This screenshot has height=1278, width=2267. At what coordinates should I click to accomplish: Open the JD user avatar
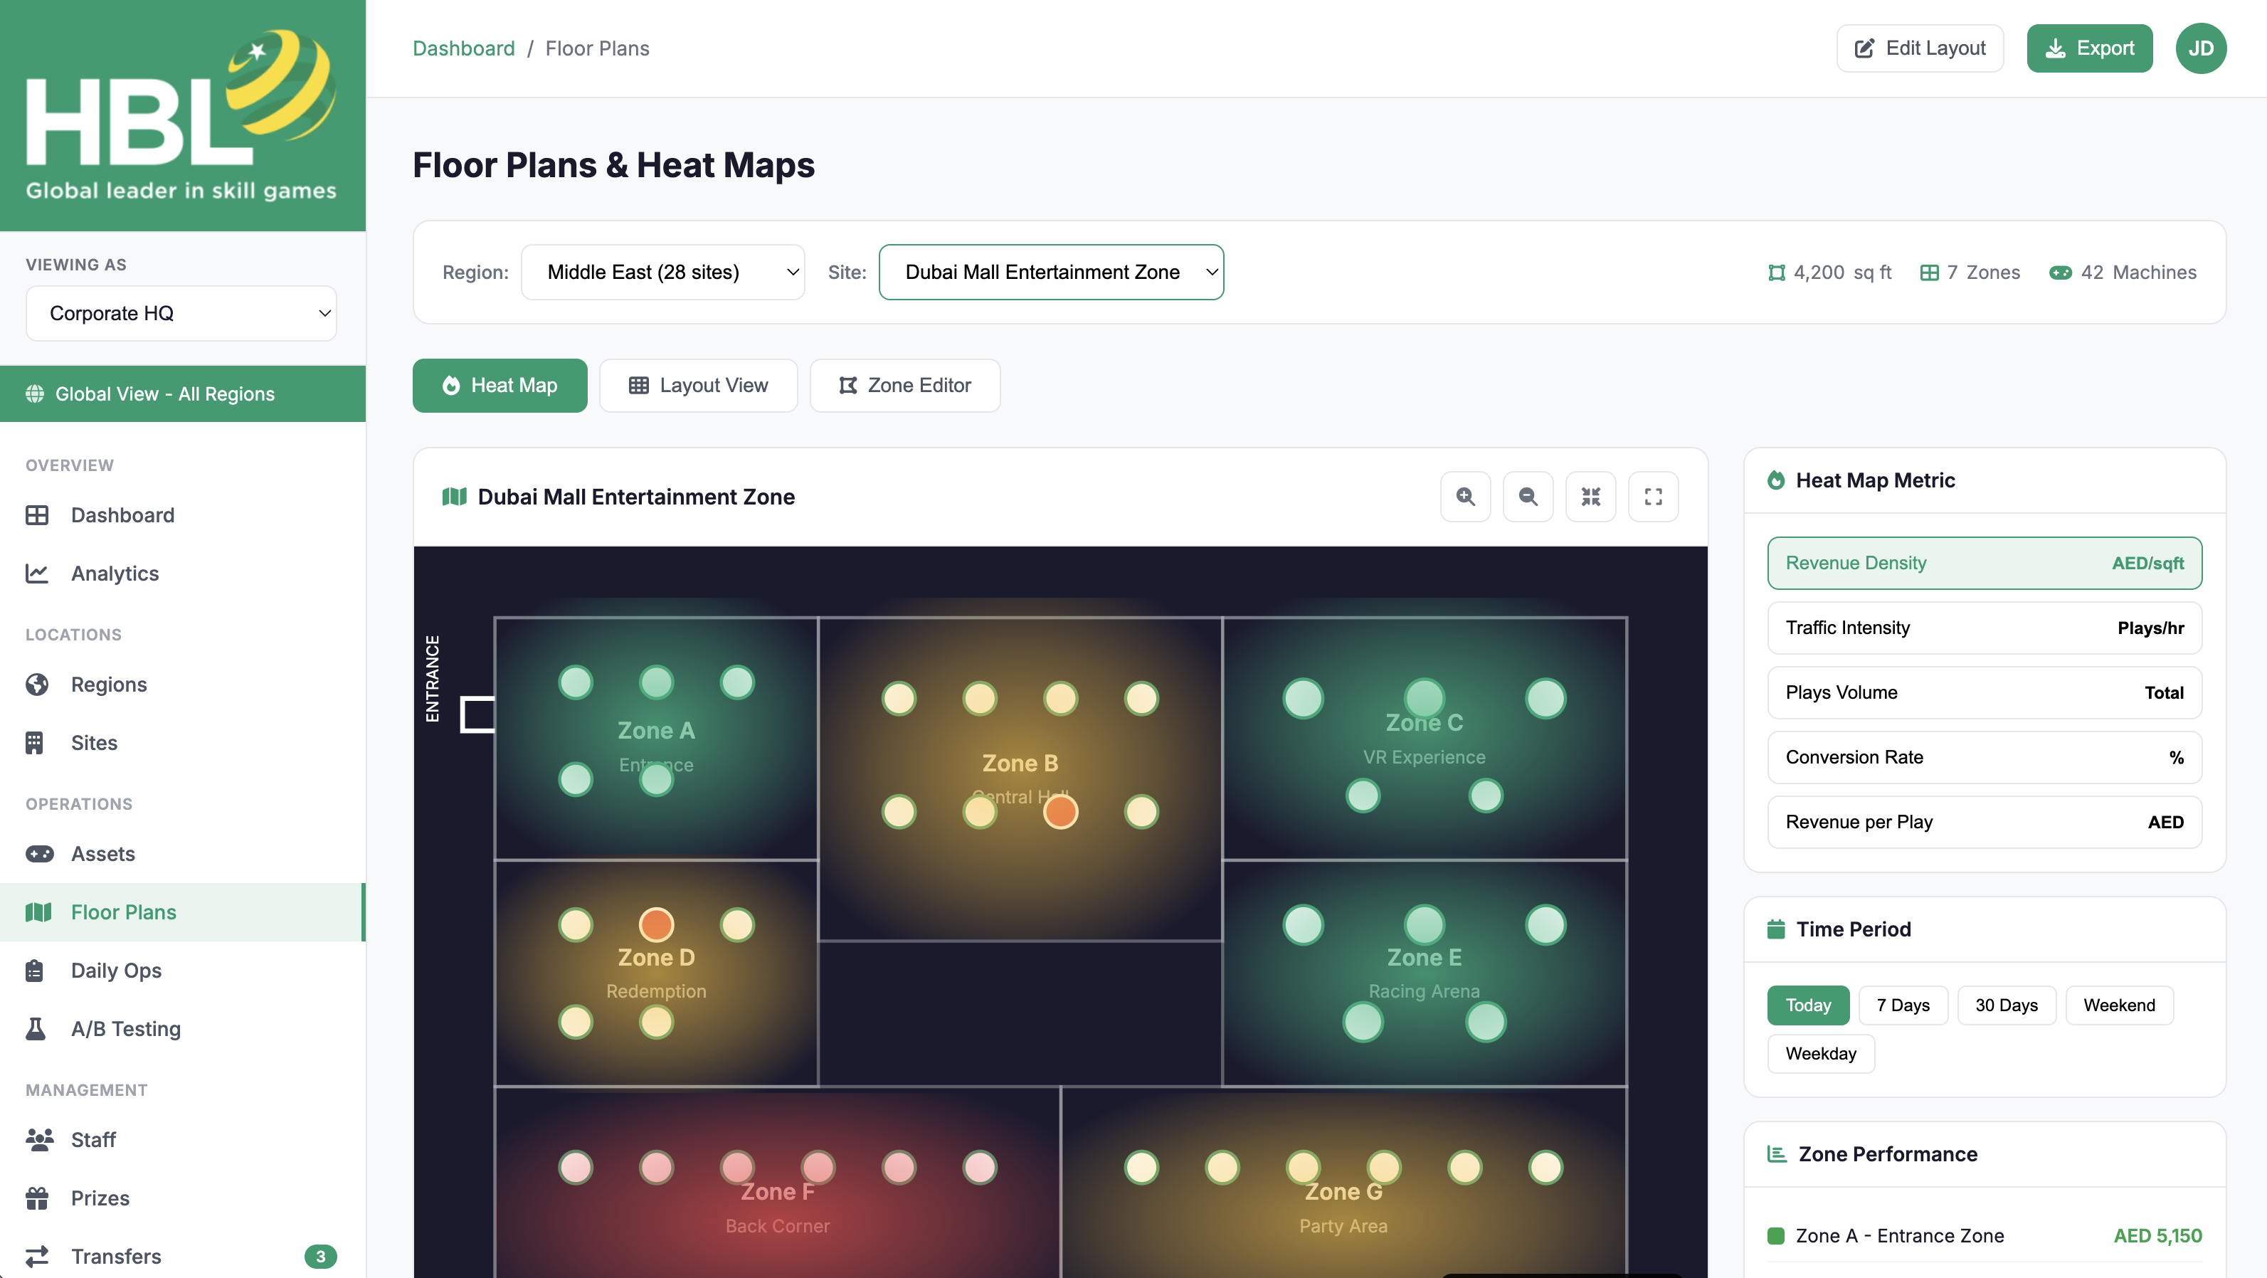pos(2200,48)
